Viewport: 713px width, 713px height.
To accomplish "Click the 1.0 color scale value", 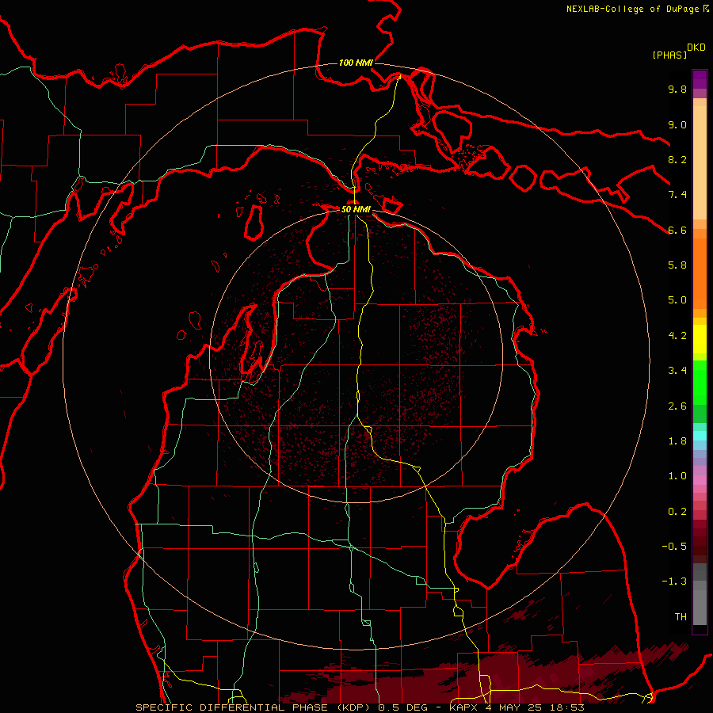I will coord(677,476).
